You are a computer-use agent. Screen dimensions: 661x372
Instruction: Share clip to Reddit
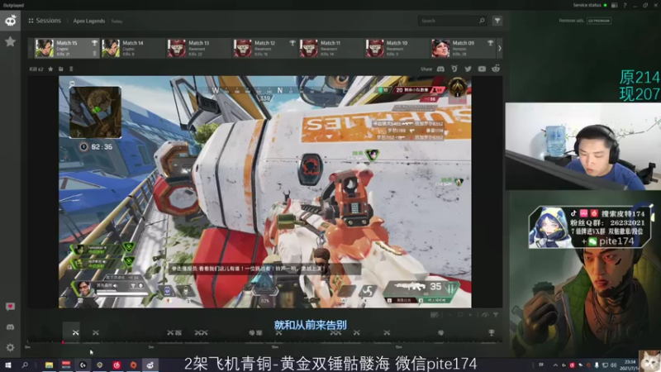496,69
